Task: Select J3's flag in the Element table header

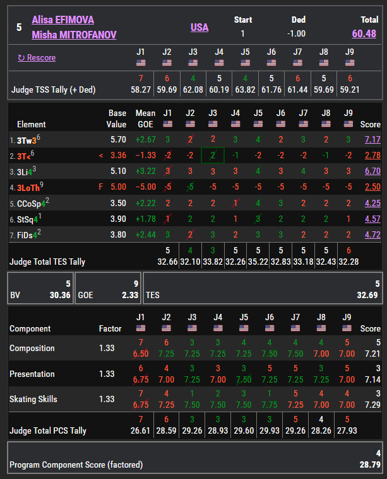Action: pyautogui.click(x=213, y=124)
